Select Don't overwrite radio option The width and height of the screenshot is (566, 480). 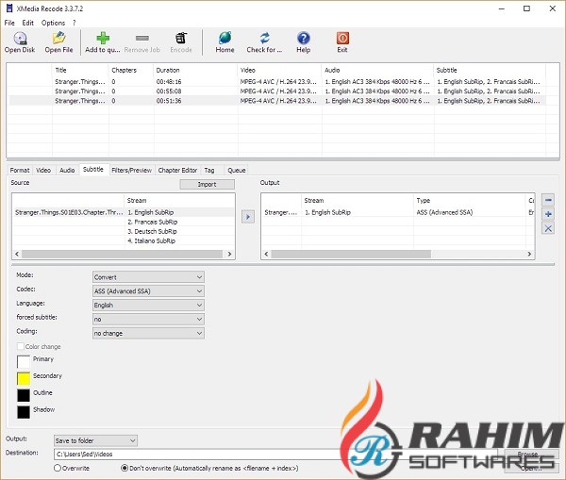pyautogui.click(x=125, y=468)
